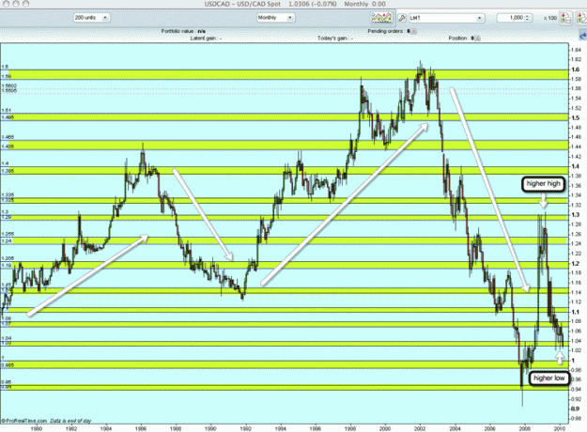Click the 1992 time axis label

coord(245,428)
